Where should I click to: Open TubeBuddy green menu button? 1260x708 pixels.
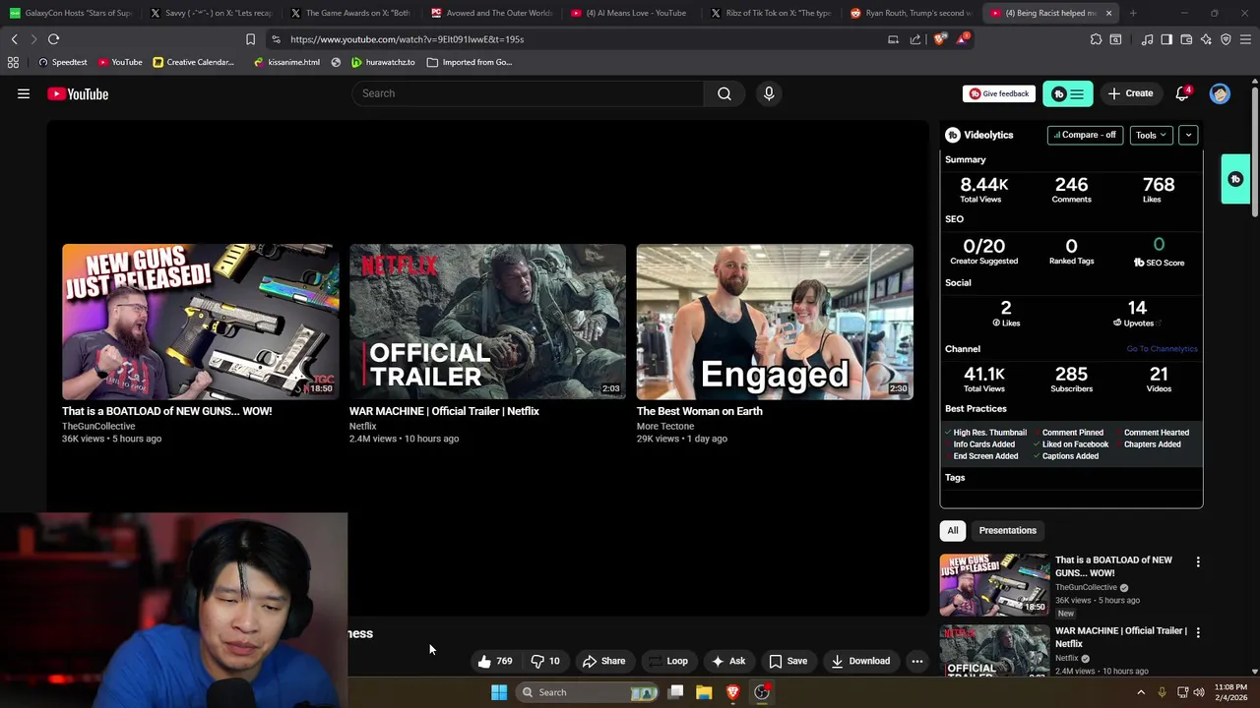coord(1068,93)
